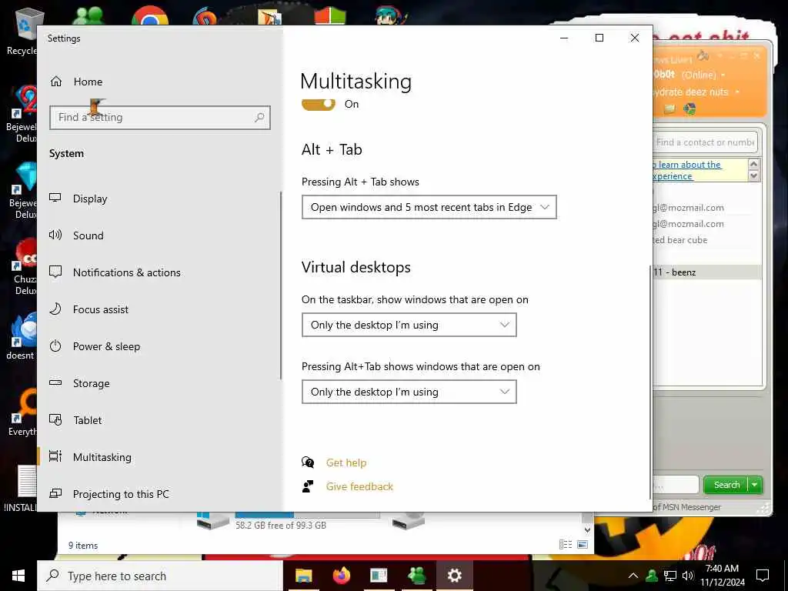Minimize the Settings window
788x591 pixels.
[x=564, y=38]
